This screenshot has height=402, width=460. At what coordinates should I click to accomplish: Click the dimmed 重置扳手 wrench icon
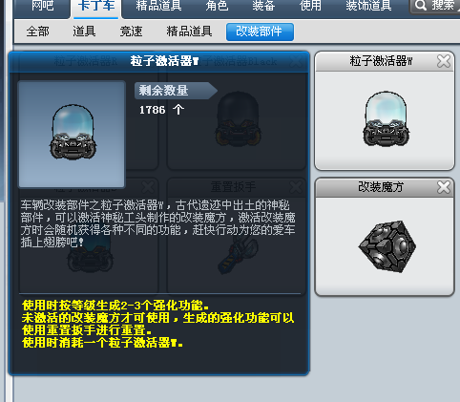coord(239,255)
